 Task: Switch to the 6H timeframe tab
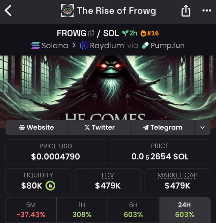(133, 210)
